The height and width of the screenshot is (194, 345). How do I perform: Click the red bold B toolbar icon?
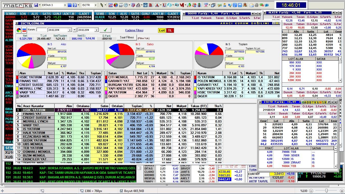pyautogui.click(x=151, y=5)
